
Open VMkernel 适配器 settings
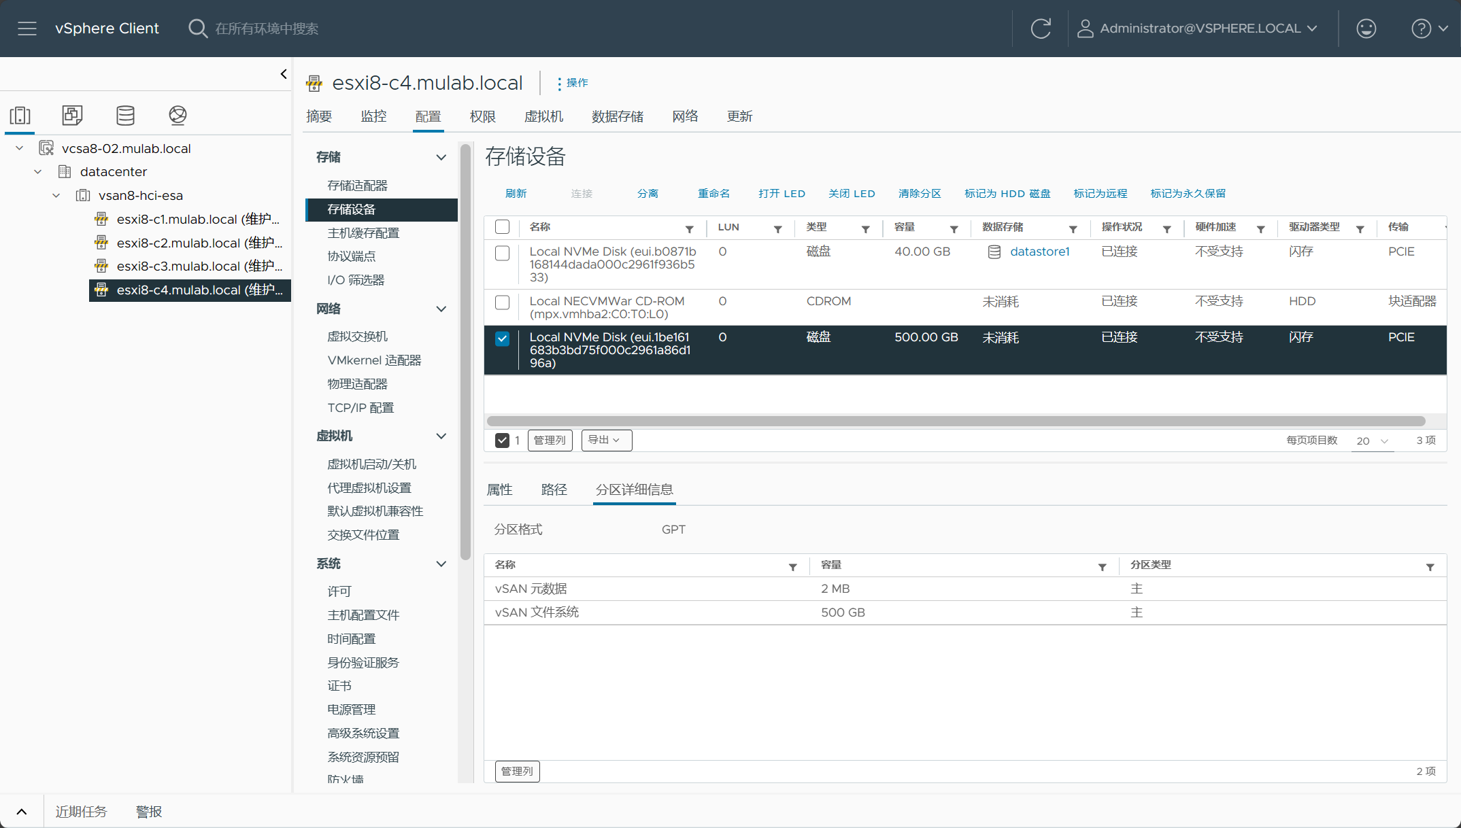pos(374,360)
